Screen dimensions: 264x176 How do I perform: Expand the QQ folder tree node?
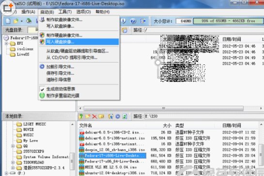[13, 146]
